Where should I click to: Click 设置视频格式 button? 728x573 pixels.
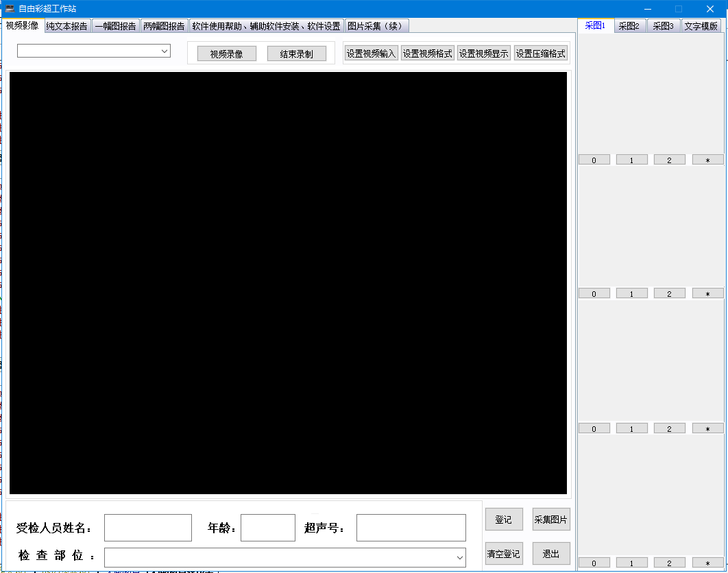(x=428, y=53)
